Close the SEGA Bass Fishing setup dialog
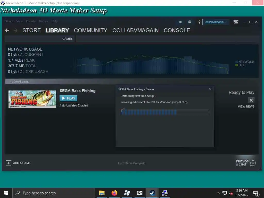 (x=210, y=89)
